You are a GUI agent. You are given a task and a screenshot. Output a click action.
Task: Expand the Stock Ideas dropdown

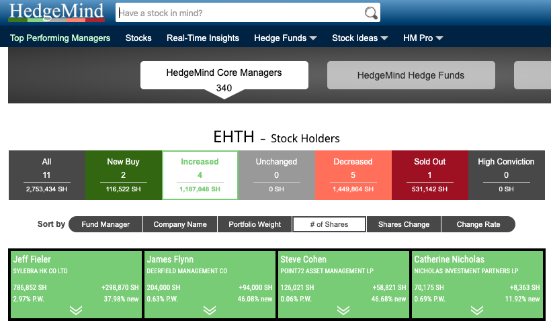tap(360, 38)
